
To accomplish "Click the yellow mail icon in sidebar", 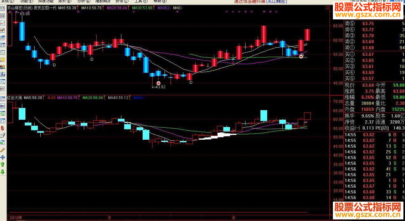I will pyautogui.click(x=3, y=59).
